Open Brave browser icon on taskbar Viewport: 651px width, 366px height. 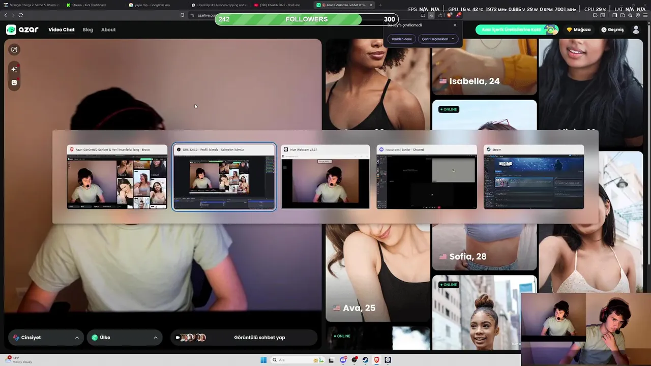click(377, 360)
